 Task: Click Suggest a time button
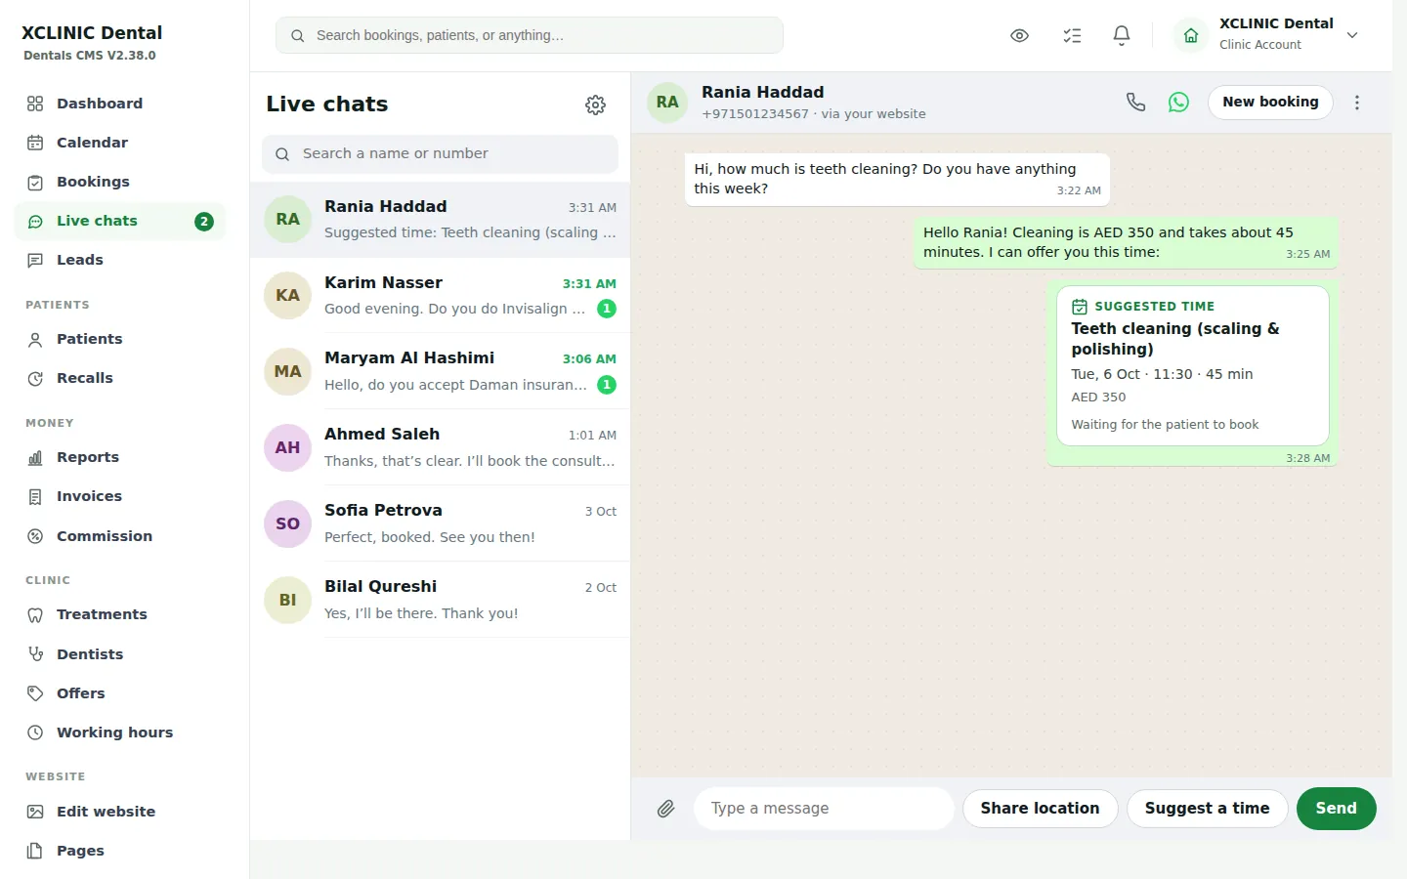(x=1207, y=809)
